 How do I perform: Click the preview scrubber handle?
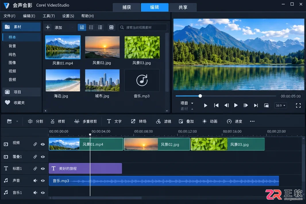click(x=200, y=96)
